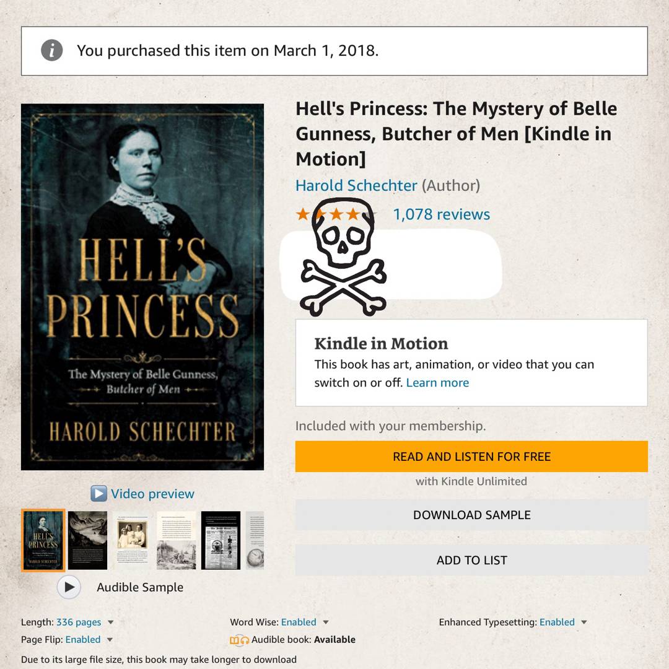Expand the Enhanced Typesetting dropdown arrow

click(584, 623)
